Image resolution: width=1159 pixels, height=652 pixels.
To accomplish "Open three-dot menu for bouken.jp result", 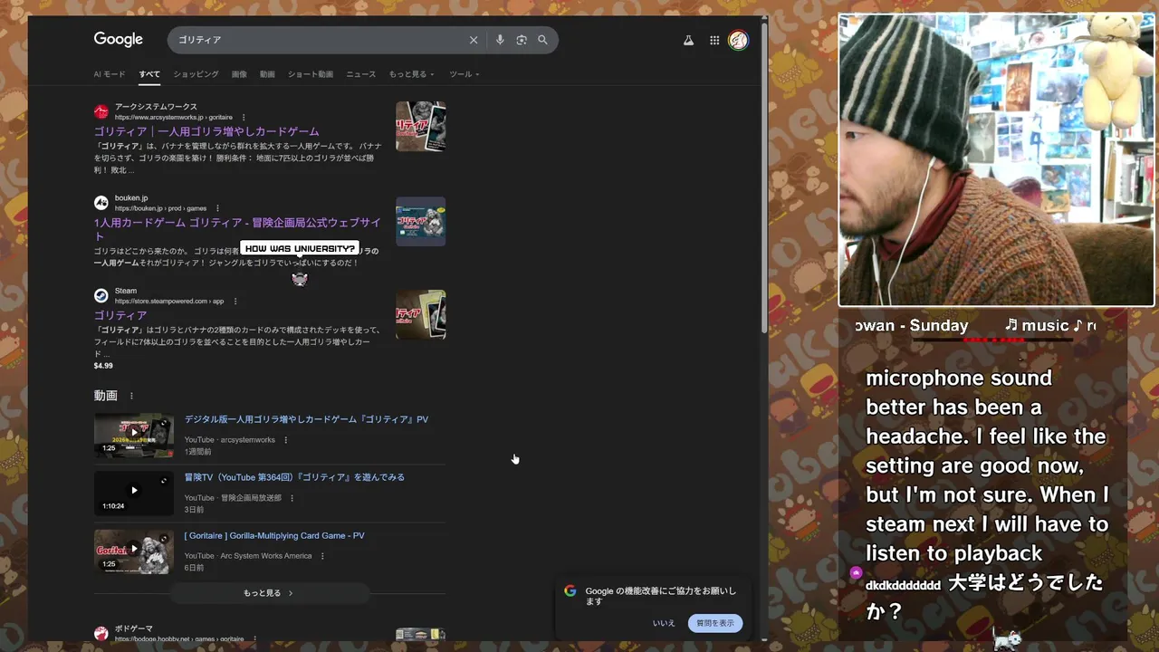I will click(217, 208).
